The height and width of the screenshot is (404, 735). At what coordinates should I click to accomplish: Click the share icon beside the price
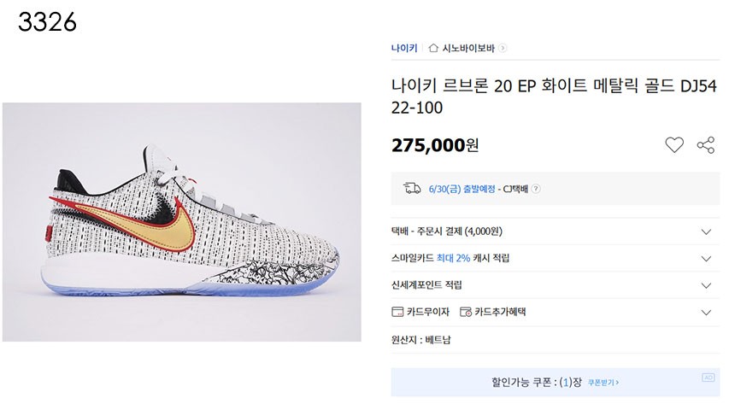pos(706,145)
